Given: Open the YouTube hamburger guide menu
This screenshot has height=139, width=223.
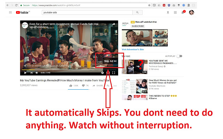Looking at the screenshot, I should pyautogui.click(x=10, y=13).
